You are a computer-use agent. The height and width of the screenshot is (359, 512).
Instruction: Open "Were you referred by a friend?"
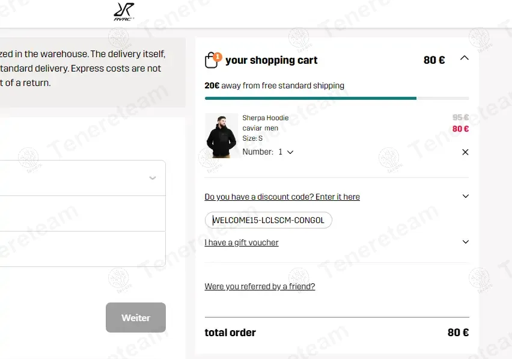[260, 286]
